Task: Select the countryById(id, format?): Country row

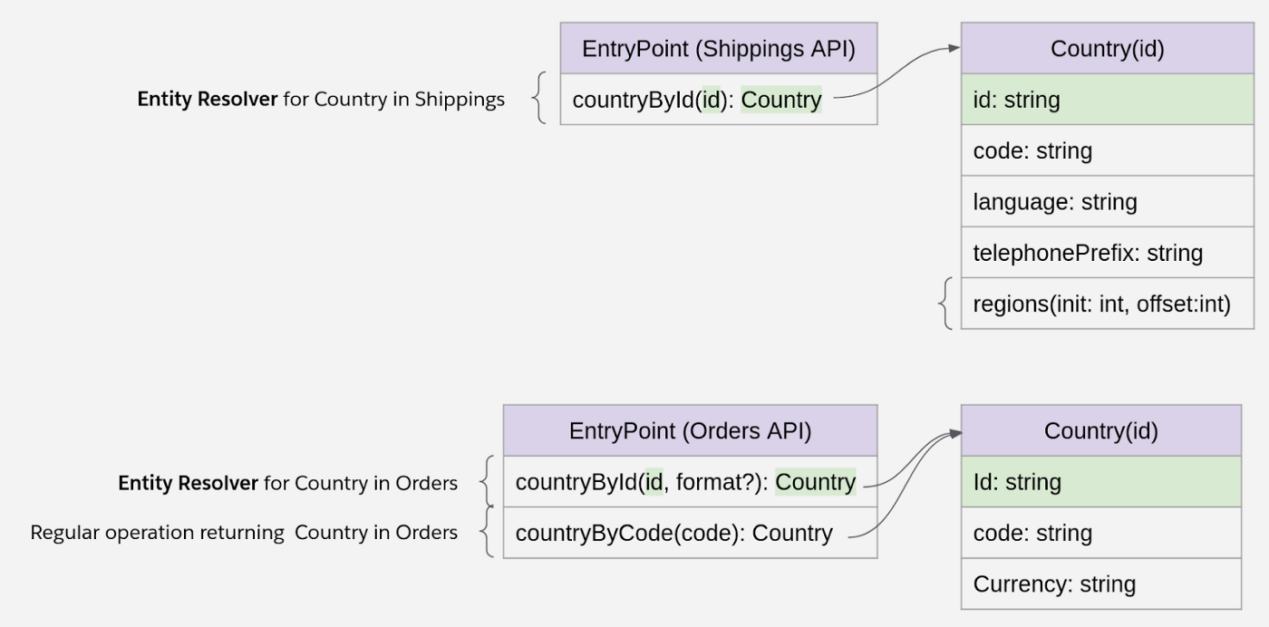Action: point(690,483)
